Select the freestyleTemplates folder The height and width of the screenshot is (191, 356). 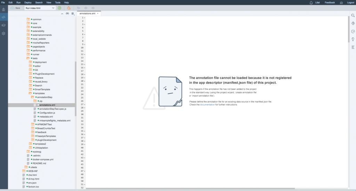(46, 136)
